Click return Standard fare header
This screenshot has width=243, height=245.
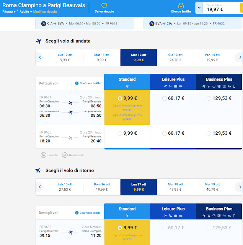(127, 211)
